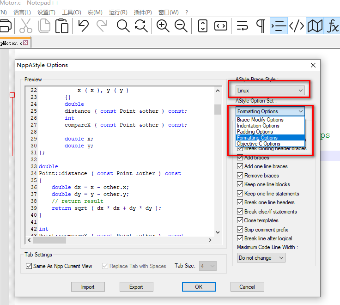The height and width of the screenshot is (305, 340).
Task: Open the Tab Size dropdown
Action: pyautogui.click(x=208, y=266)
